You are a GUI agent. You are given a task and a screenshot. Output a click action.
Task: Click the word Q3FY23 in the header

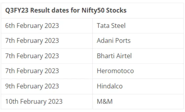coord(15,11)
